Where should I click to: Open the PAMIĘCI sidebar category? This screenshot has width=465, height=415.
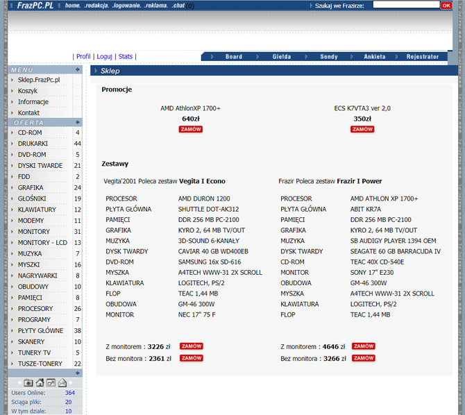click(30, 297)
